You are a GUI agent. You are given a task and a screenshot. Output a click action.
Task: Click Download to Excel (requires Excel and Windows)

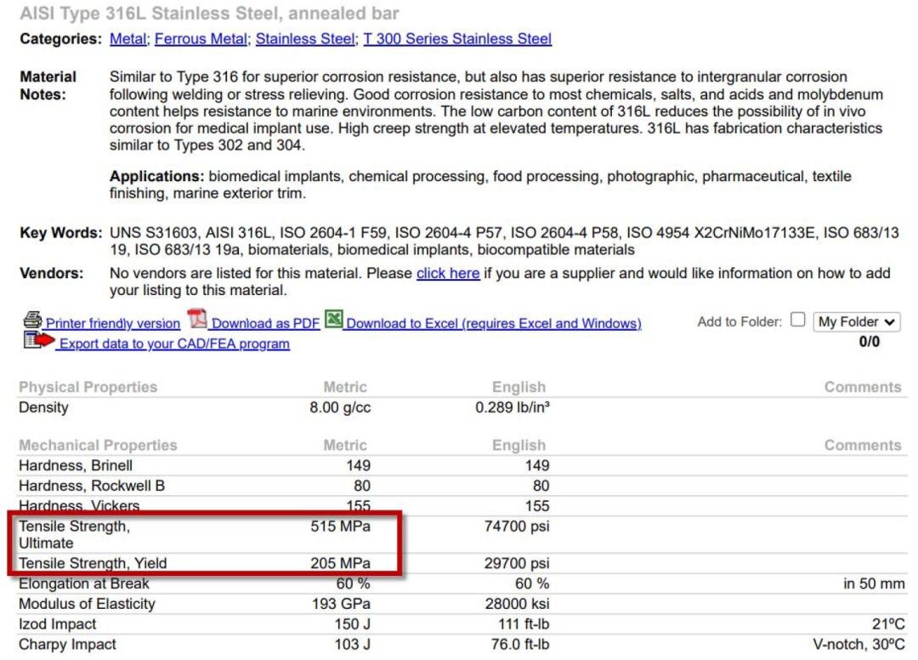(x=494, y=323)
